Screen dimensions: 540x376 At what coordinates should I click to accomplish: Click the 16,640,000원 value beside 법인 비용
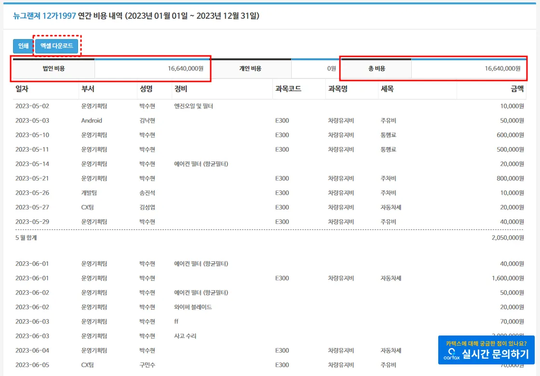(x=186, y=68)
